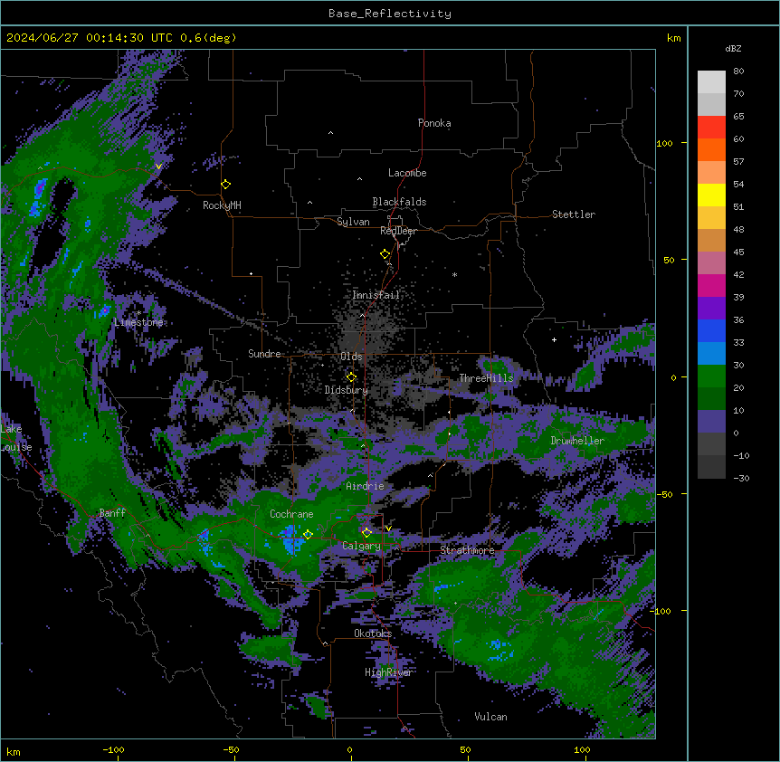This screenshot has width=780, height=762.
Task: Click the white plus marker north of Drumheller
Action: tap(554, 339)
